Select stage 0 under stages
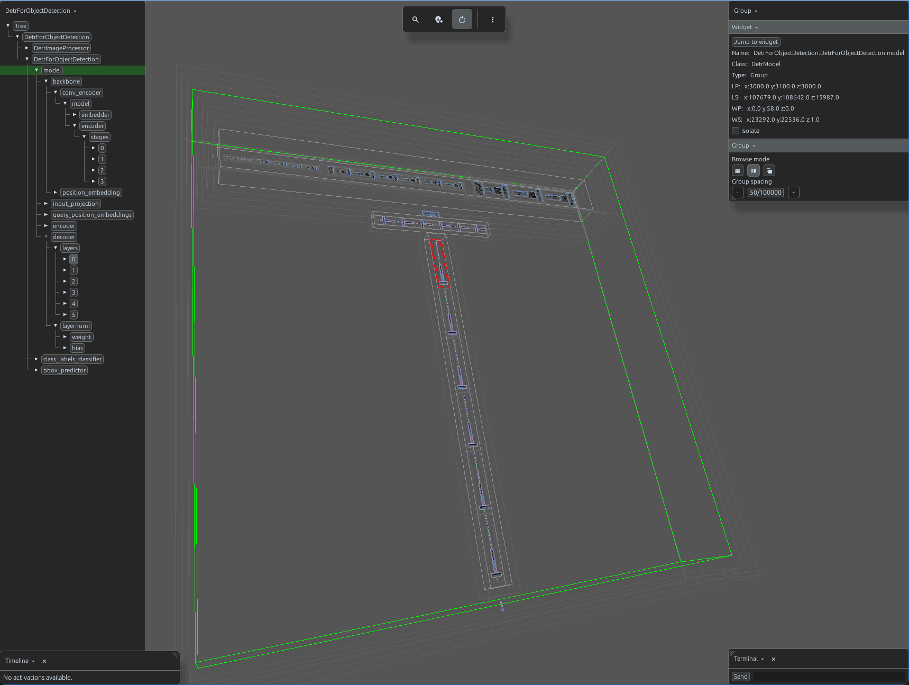This screenshot has height=685, width=909. [102, 148]
